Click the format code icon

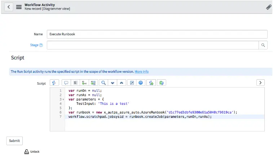pyautogui.click(x=75, y=83)
